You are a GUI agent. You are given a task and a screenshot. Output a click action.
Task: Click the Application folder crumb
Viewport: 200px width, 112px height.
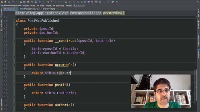pyautogui.click(x=59, y=6)
